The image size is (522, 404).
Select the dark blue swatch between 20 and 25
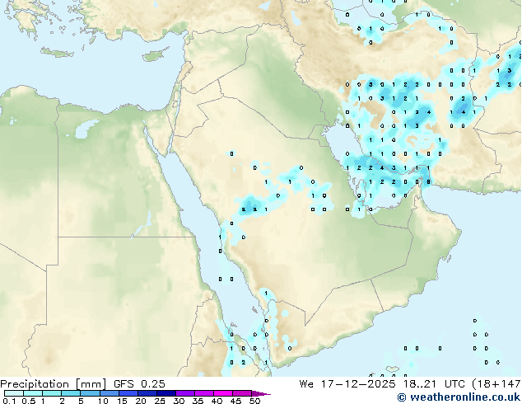[x=147, y=393]
